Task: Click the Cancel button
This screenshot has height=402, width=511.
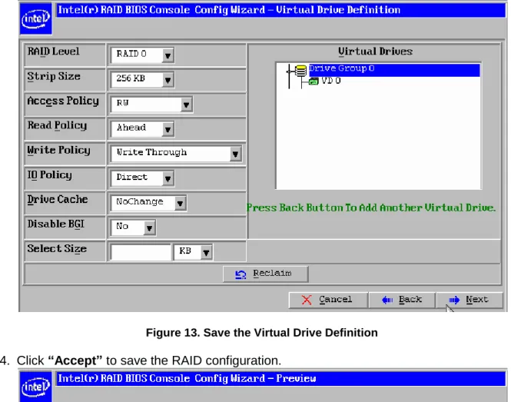Action: [x=328, y=300]
